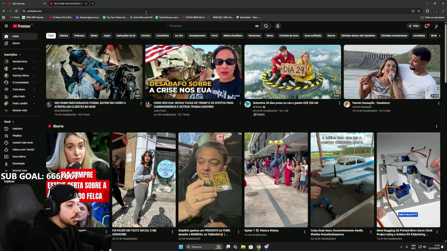
Task: Open more options for the Crise nos EUA video
Action: 240,103
